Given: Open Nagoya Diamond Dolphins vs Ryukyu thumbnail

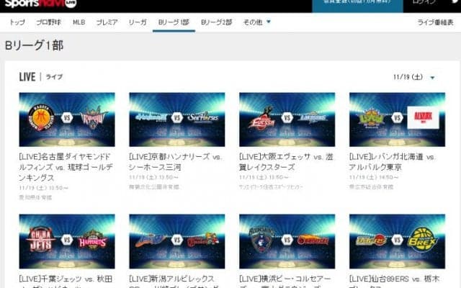Looking at the screenshot, I should coord(67,120).
